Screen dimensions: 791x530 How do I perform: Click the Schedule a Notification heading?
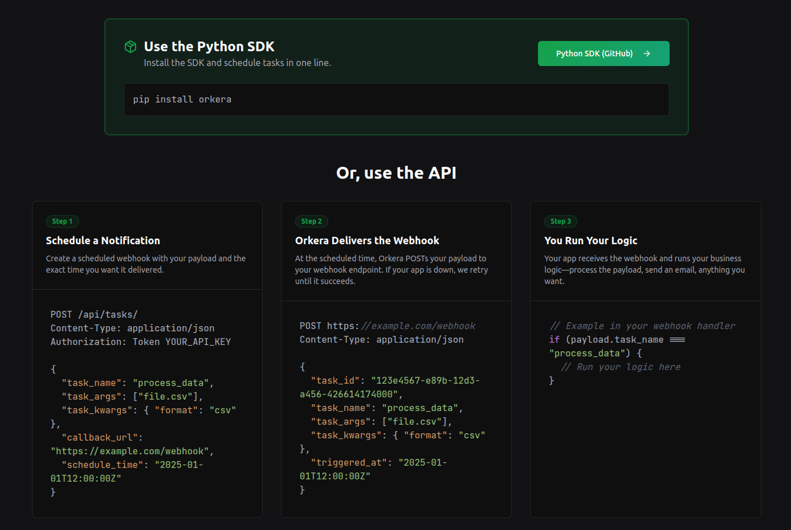[103, 241]
